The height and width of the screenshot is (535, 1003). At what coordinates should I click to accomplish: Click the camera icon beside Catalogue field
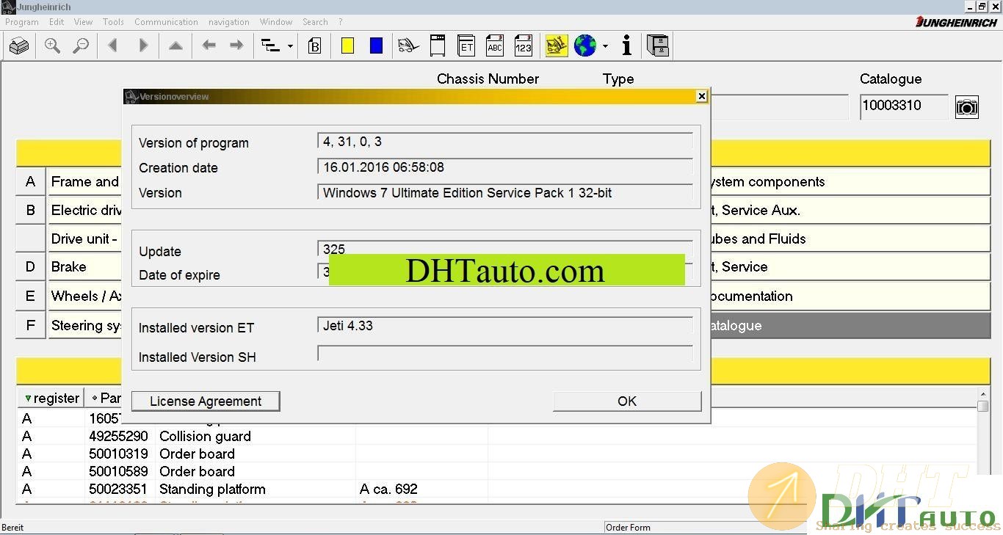click(x=967, y=107)
